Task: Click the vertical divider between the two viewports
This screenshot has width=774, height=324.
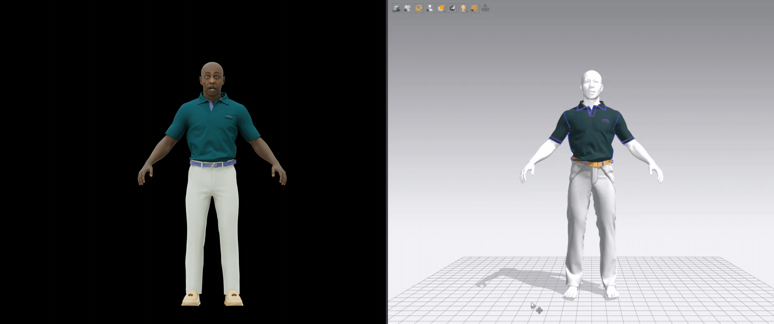Action: (x=387, y=162)
